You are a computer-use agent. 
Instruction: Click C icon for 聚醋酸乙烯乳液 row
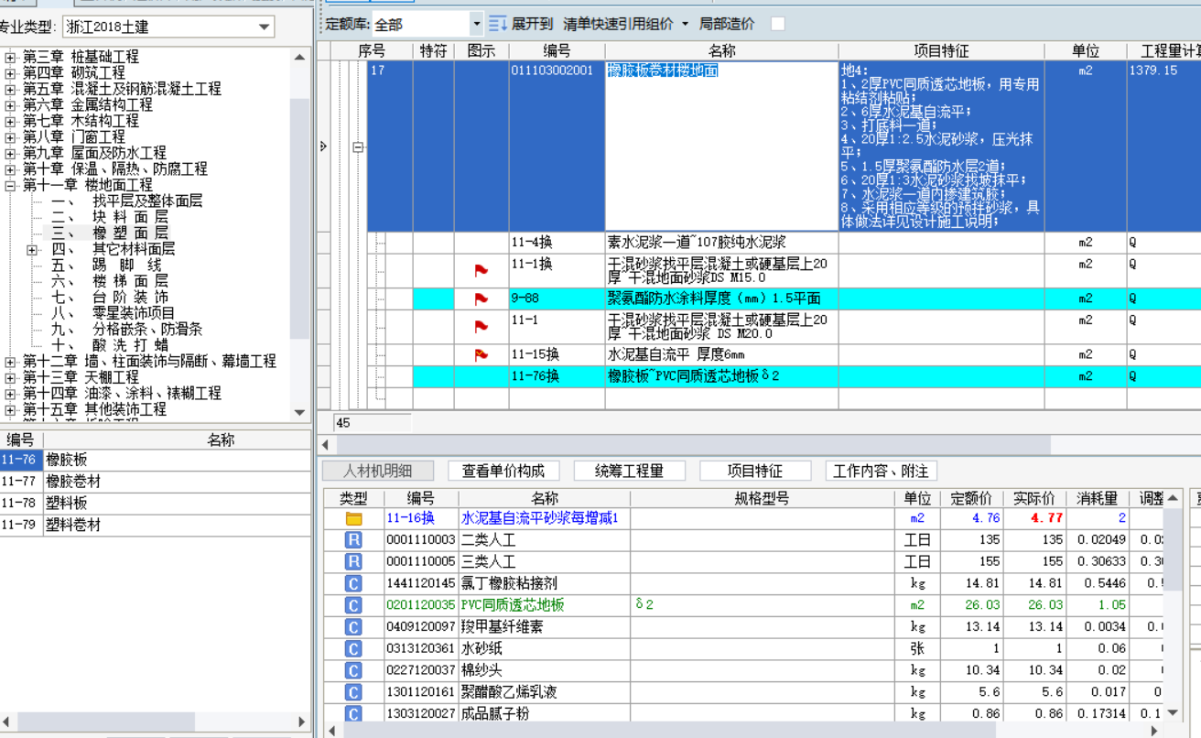(353, 692)
